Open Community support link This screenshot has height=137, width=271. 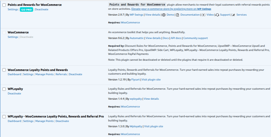point(195,38)
